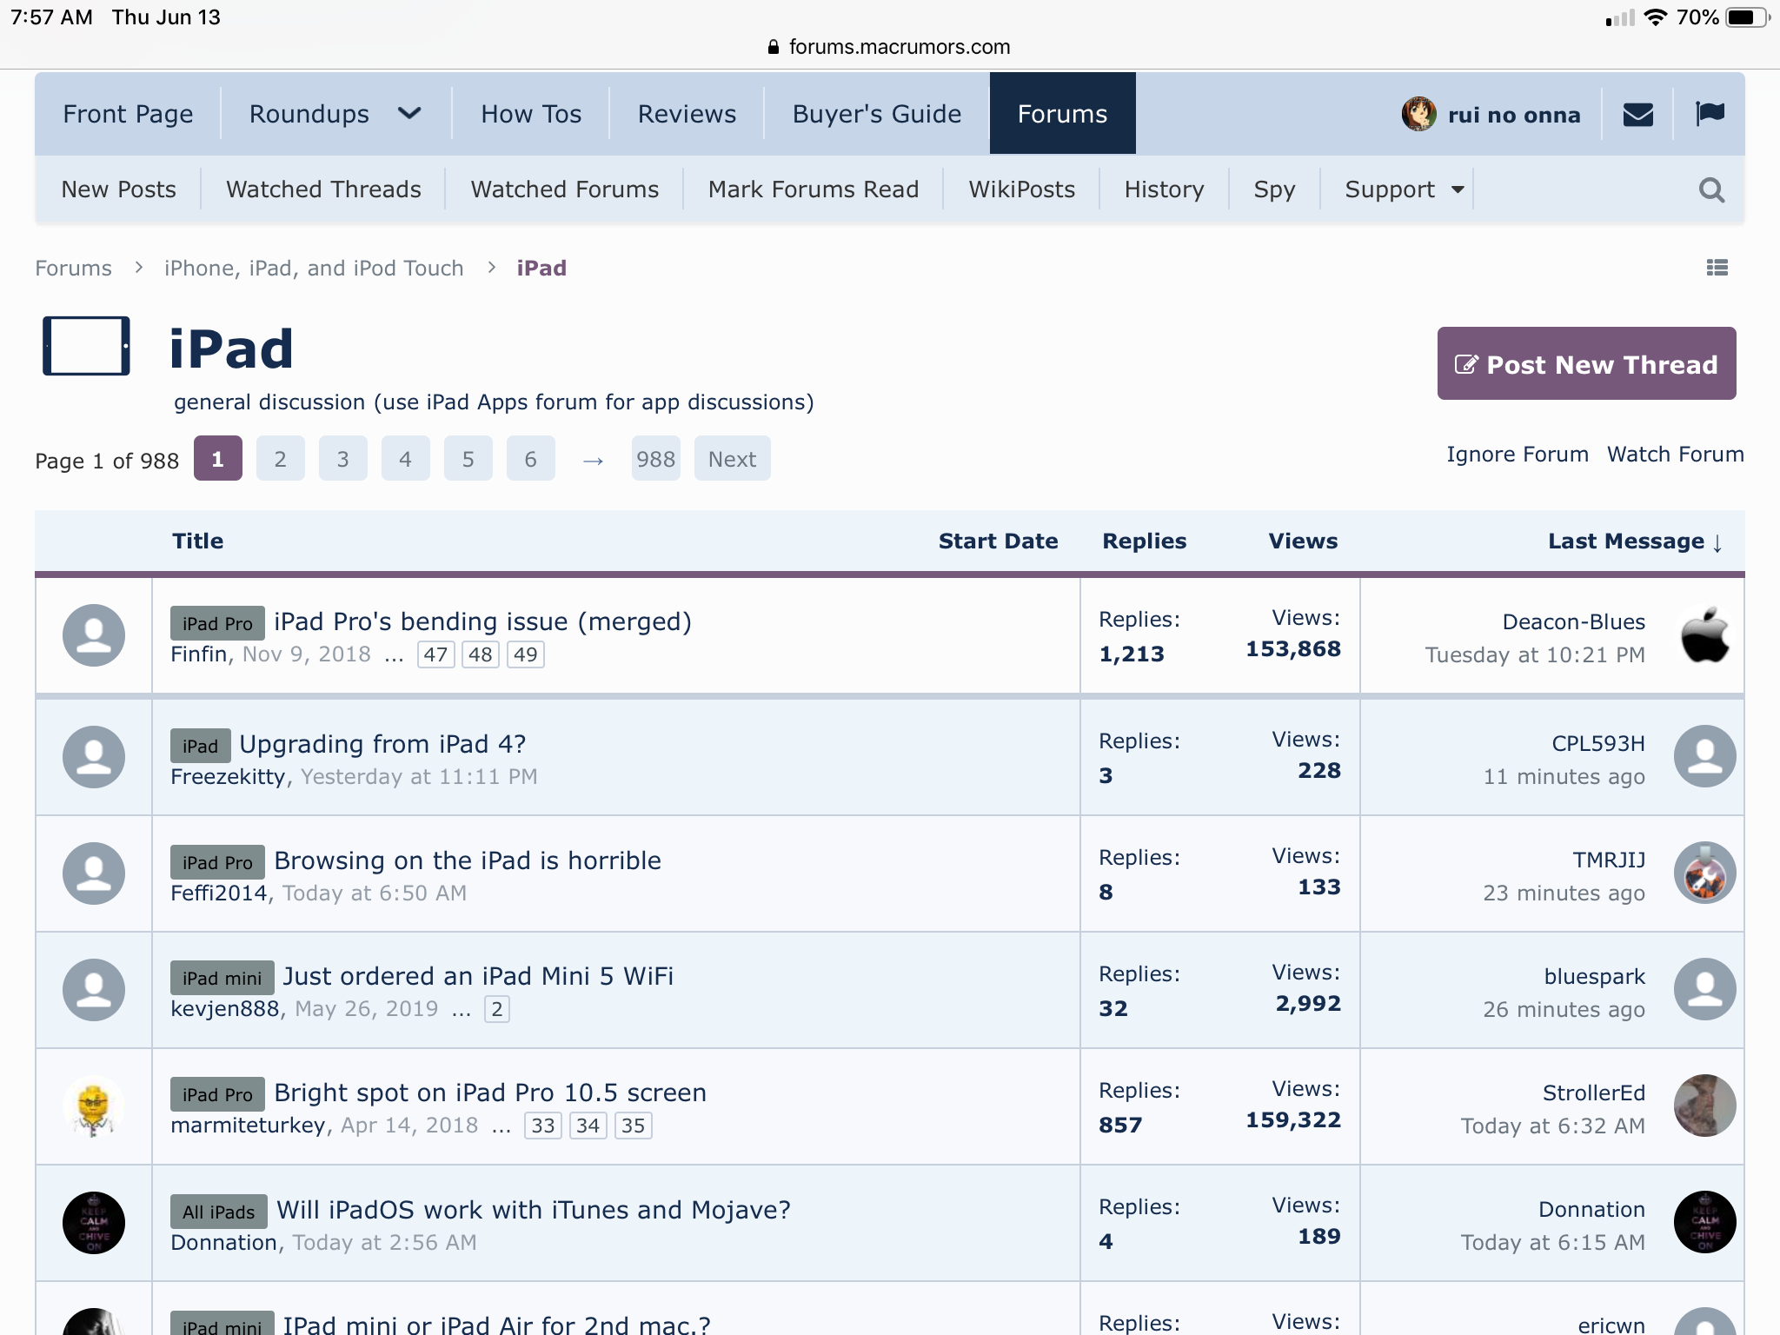
Task: Open the forum list quick-navigation icon
Action: (x=1717, y=268)
